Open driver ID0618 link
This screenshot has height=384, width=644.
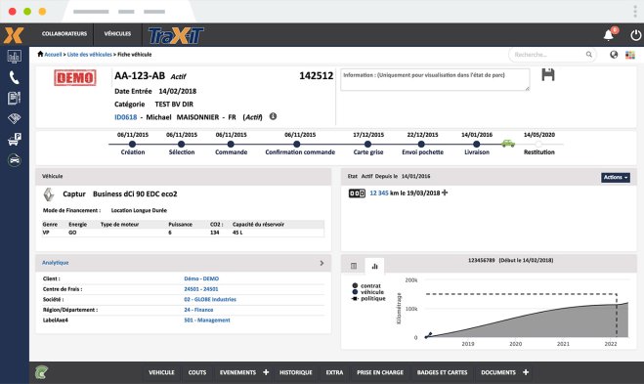coord(126,117)
